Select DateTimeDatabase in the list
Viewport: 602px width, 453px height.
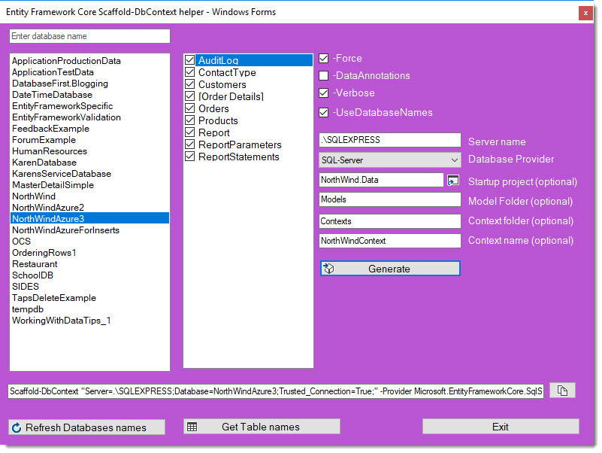tap(89, 95)
